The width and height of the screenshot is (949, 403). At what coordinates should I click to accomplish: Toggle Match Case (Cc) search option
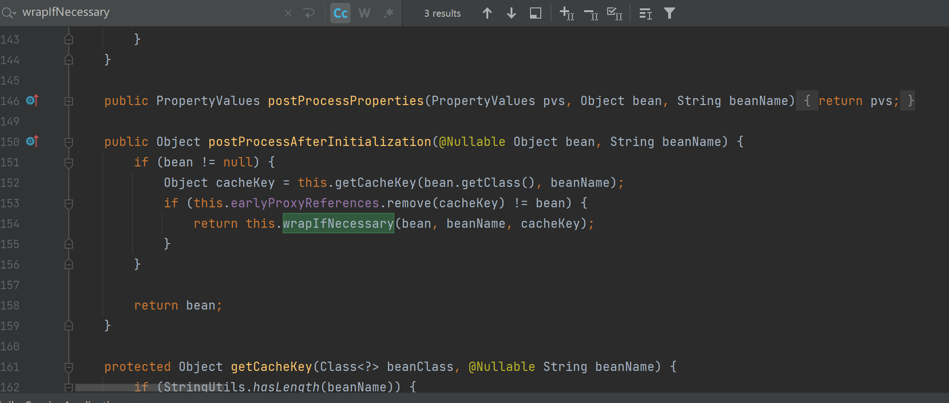(340, 13)
